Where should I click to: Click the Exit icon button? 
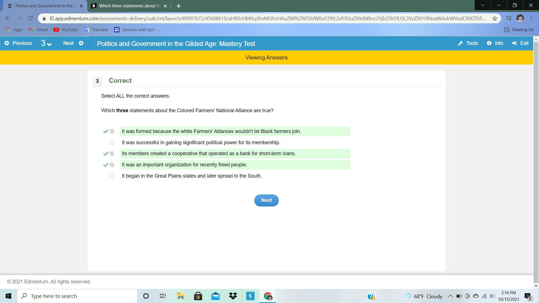click(520, 43)
